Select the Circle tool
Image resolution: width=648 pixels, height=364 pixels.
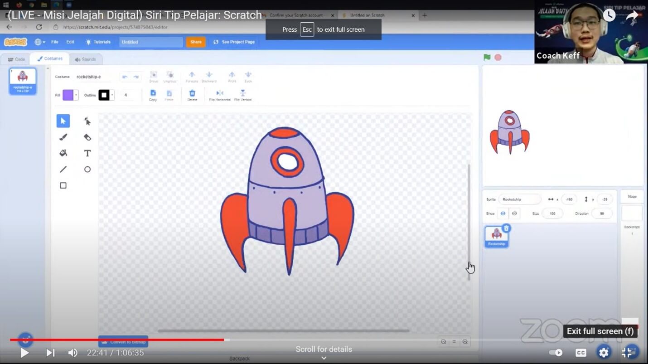click(87, 169)
